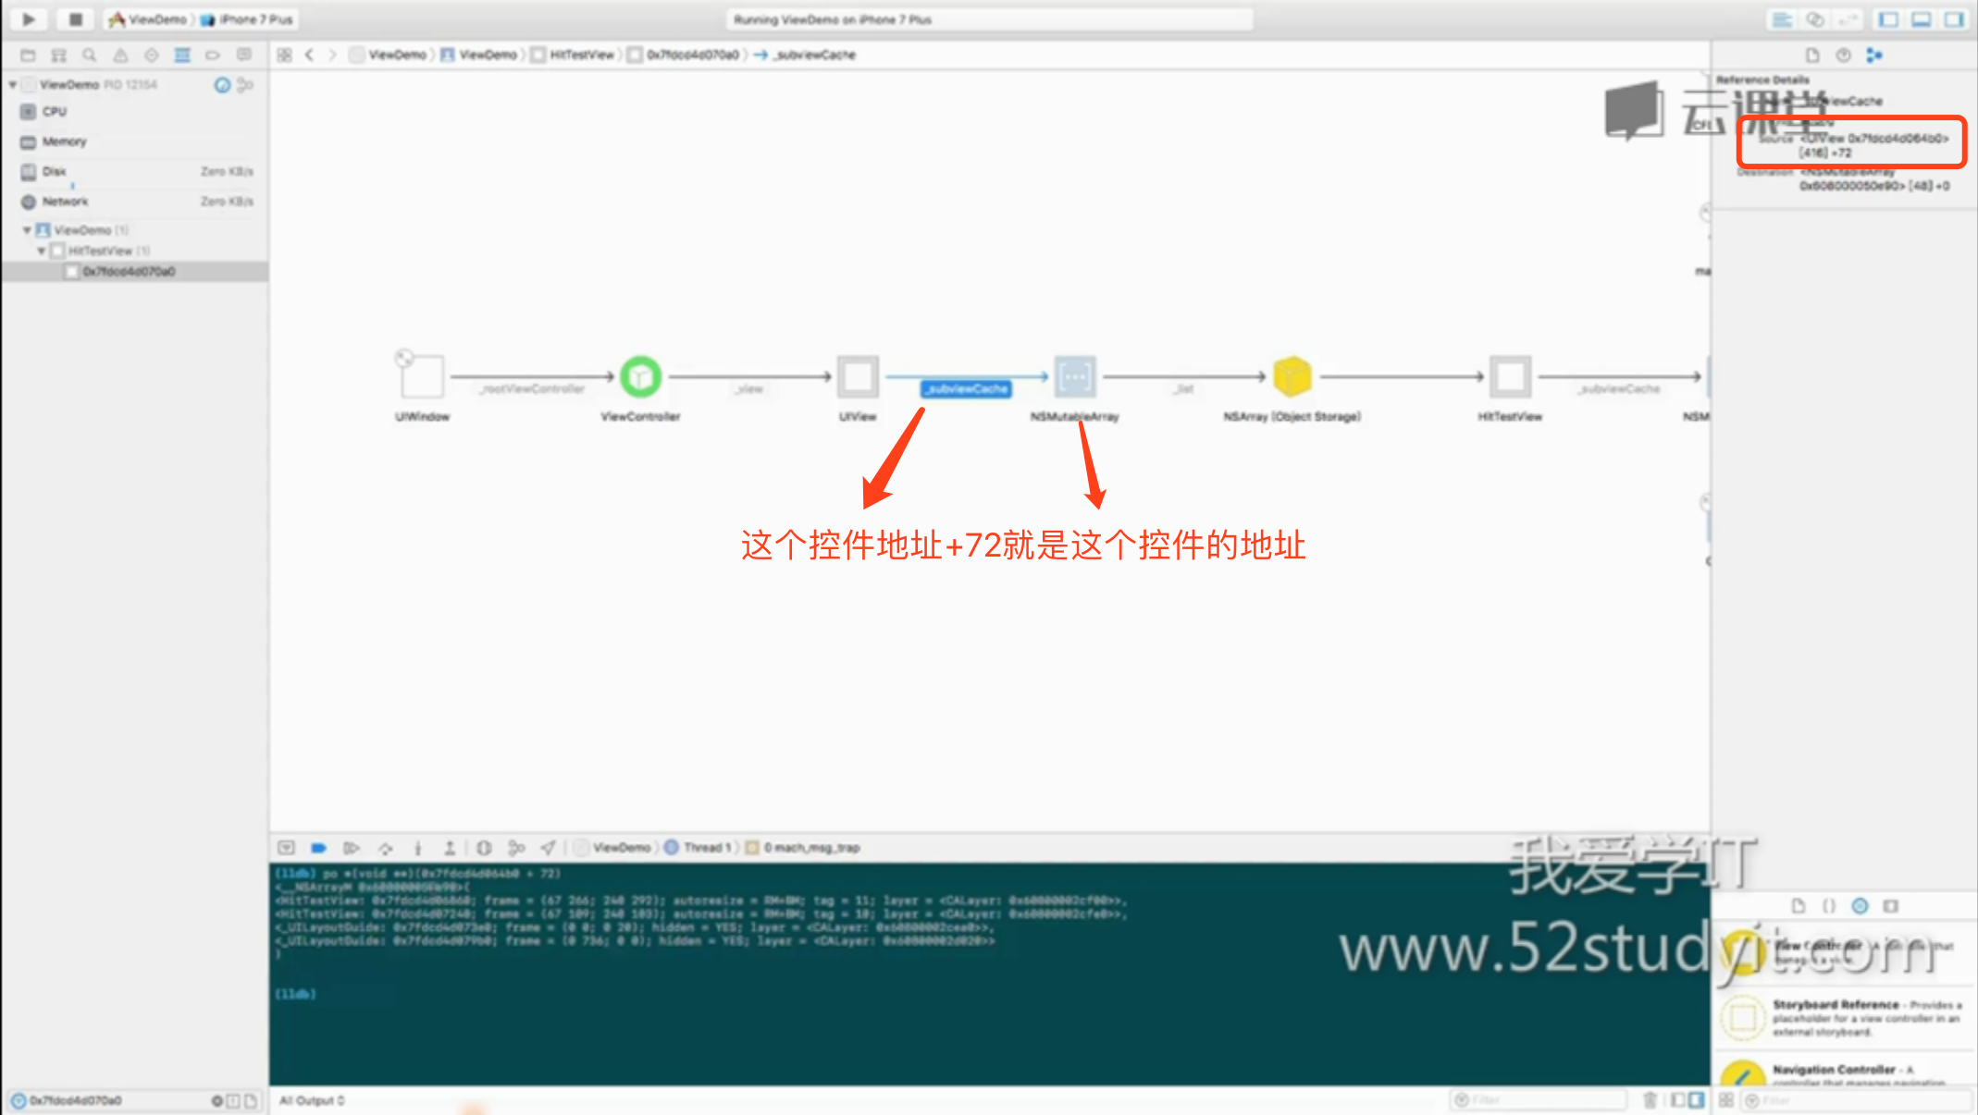Select the 0x7fdcd4d070a0 instance row
The width and height of the screenshot is (1978, 1115).
click(x=135, y=271)
